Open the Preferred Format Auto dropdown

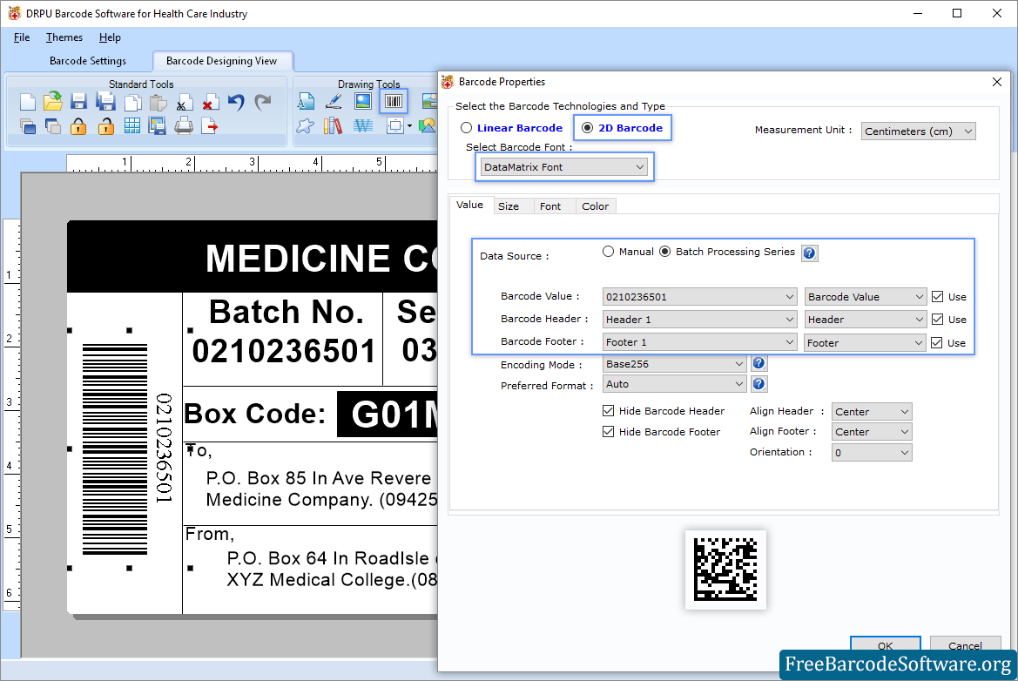(x=674, y=384)
